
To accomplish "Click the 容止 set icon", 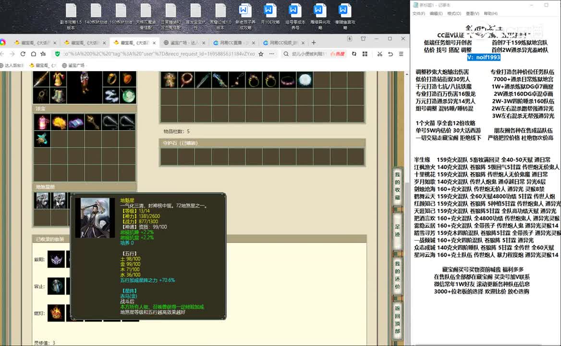I will pos(56,286).
